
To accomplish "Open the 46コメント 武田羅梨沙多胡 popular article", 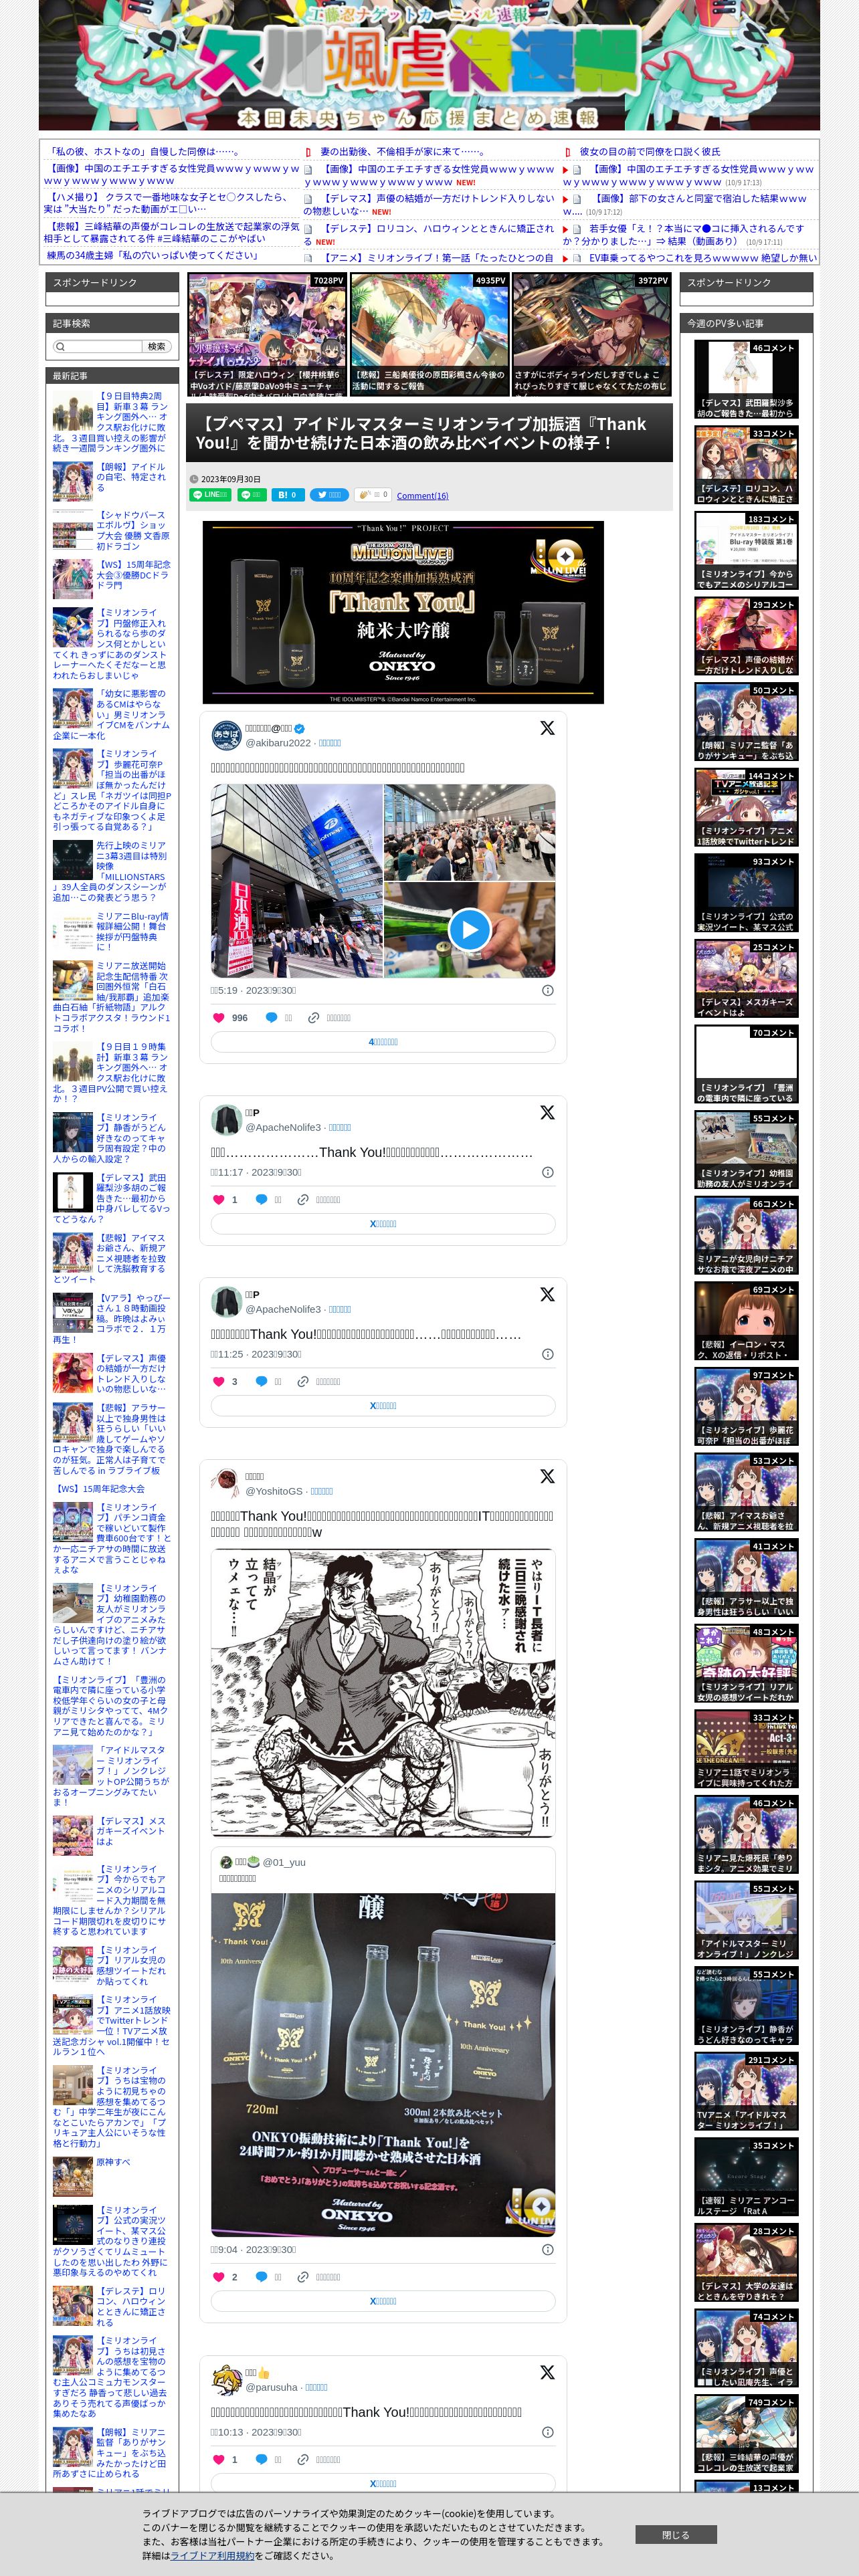I will pyautogui.click(x=746, y=380).
